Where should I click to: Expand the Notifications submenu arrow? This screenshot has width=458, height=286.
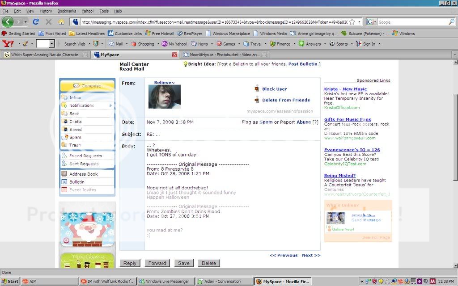click(x=110, y=105)
